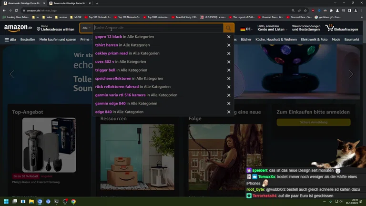Image resolution: width=366 pixels, height=206 pixels.
Task: Open File Explorer from taskbar
Action: pyautogui.click(x=31, y=201)
